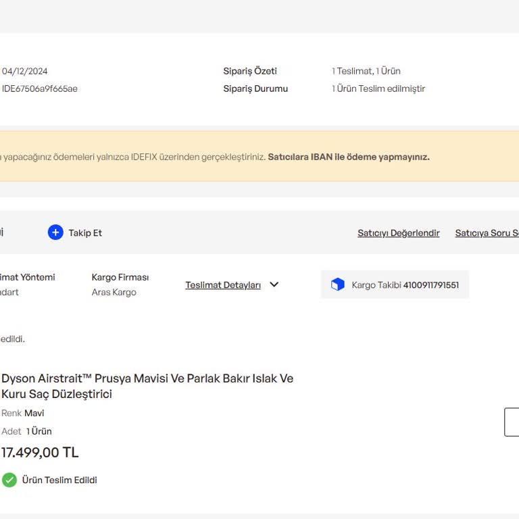Open the Satıcıyı Değerlendir link
Image resolution: width=519 pixels, height=519 pixels.
pos(398,233)
